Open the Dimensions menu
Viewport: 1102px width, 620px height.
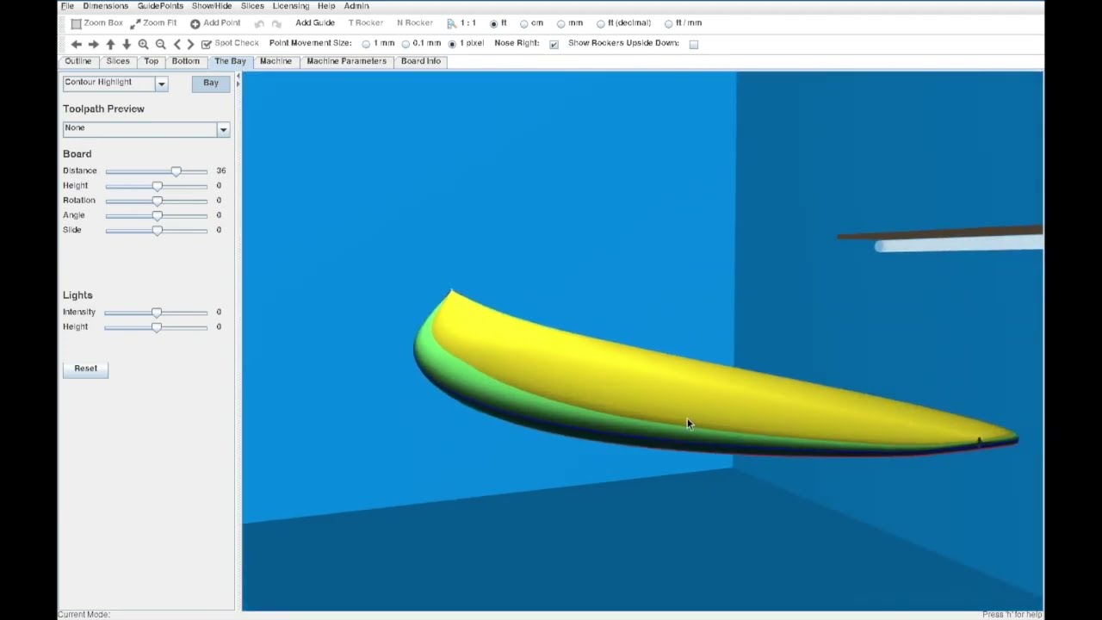pyautogui.click(x=106, y=6)
